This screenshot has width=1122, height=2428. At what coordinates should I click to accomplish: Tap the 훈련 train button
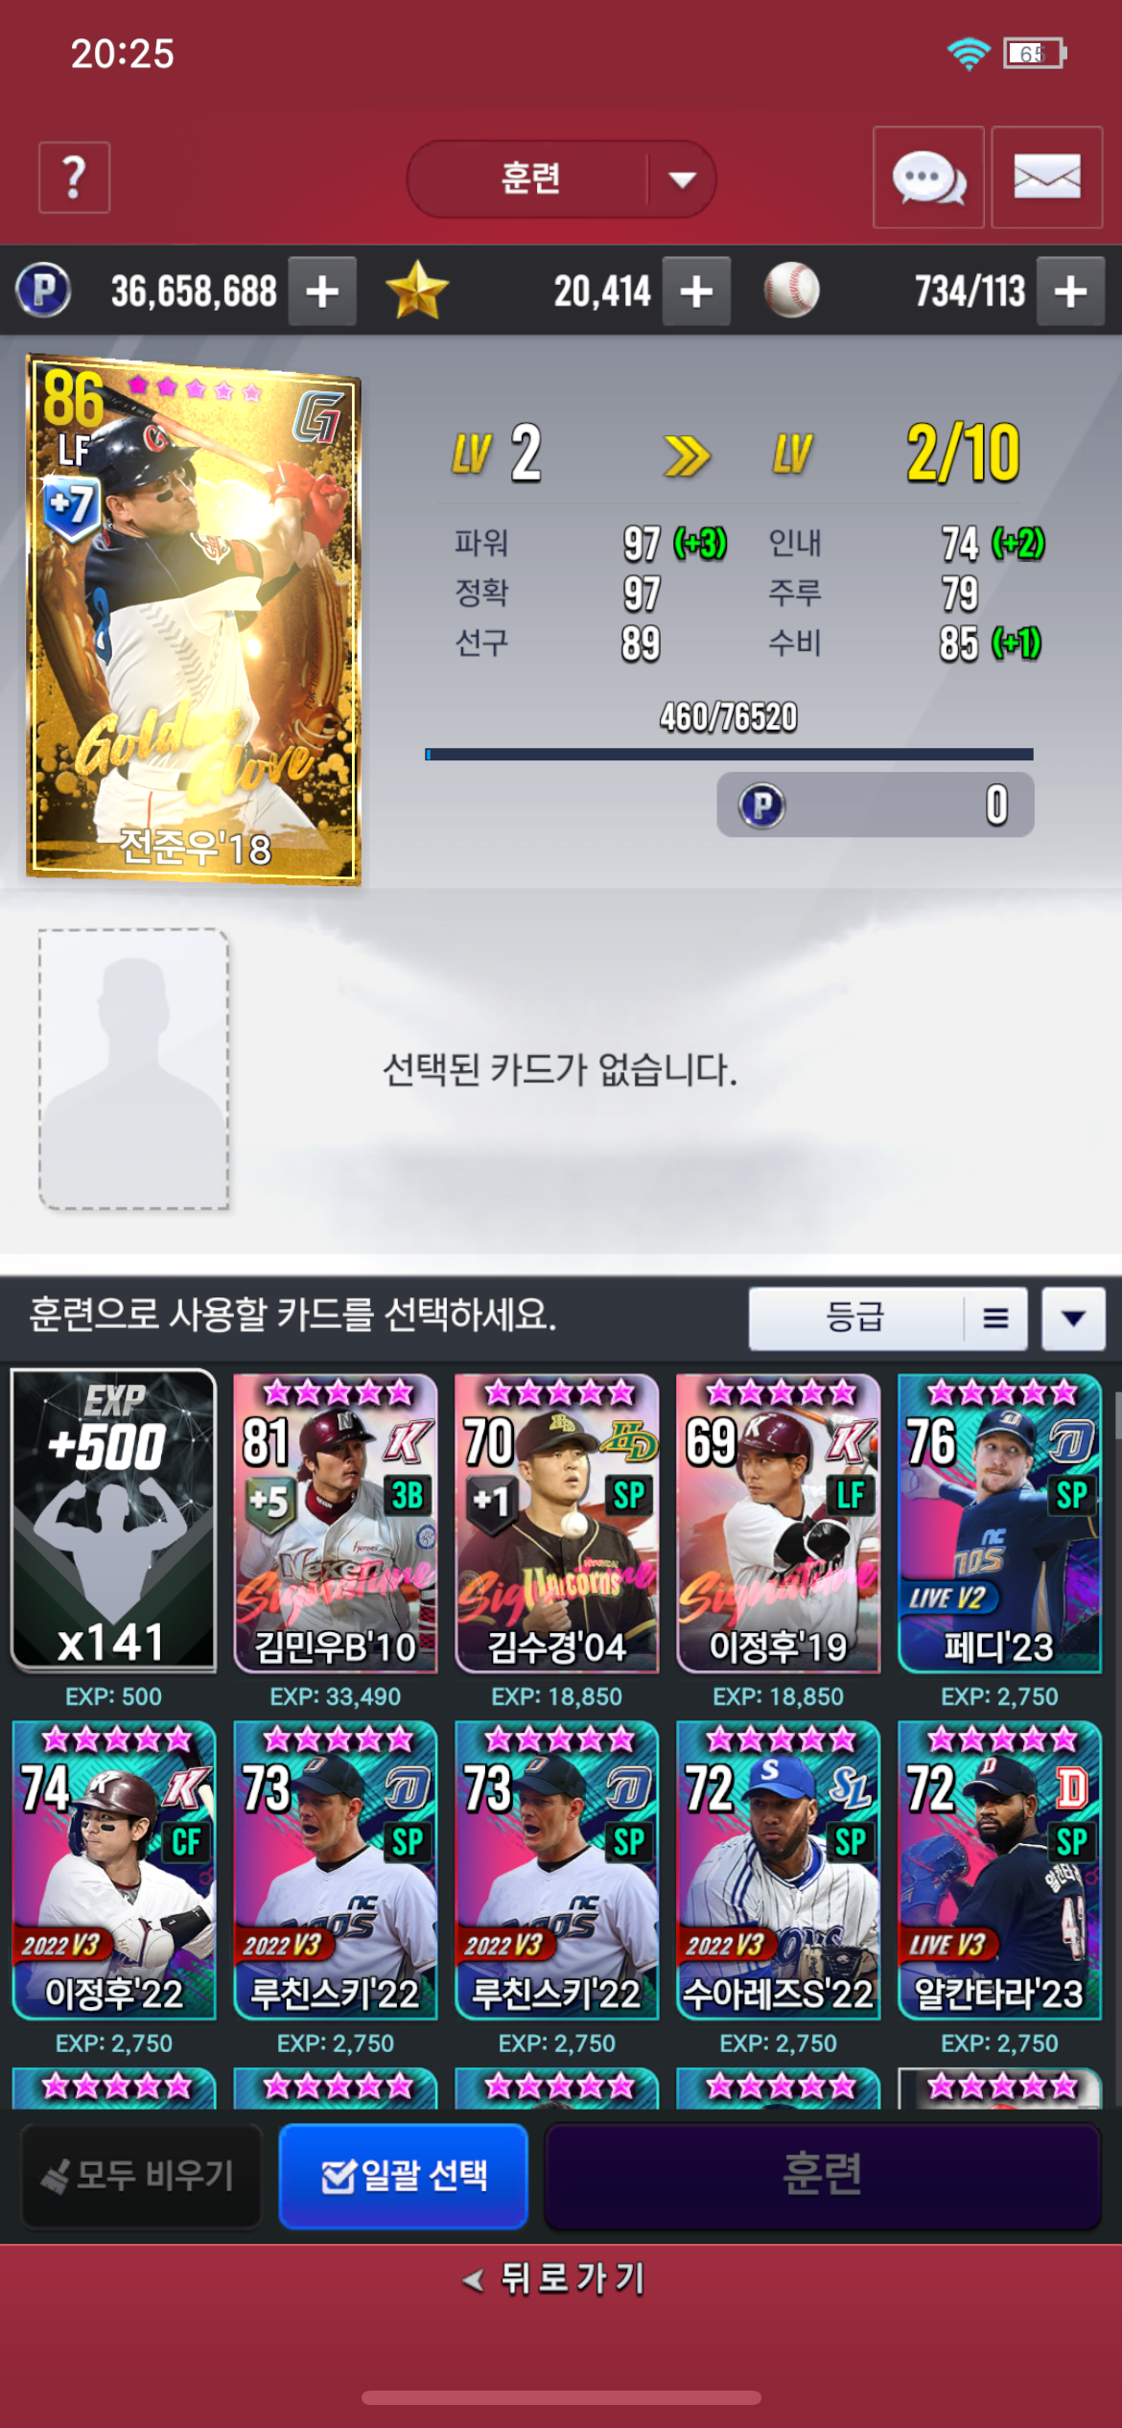click(823, 2175)
